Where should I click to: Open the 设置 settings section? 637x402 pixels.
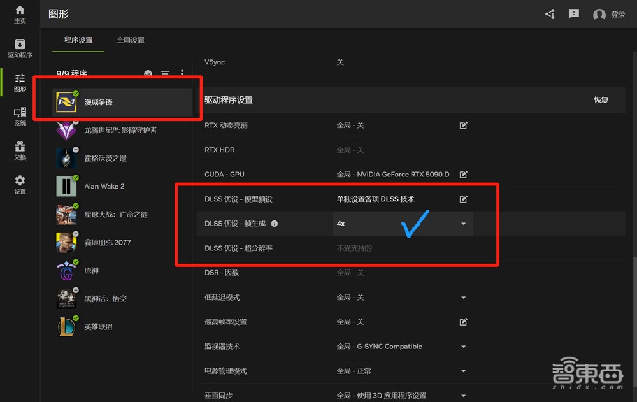(x=20, y=183)
